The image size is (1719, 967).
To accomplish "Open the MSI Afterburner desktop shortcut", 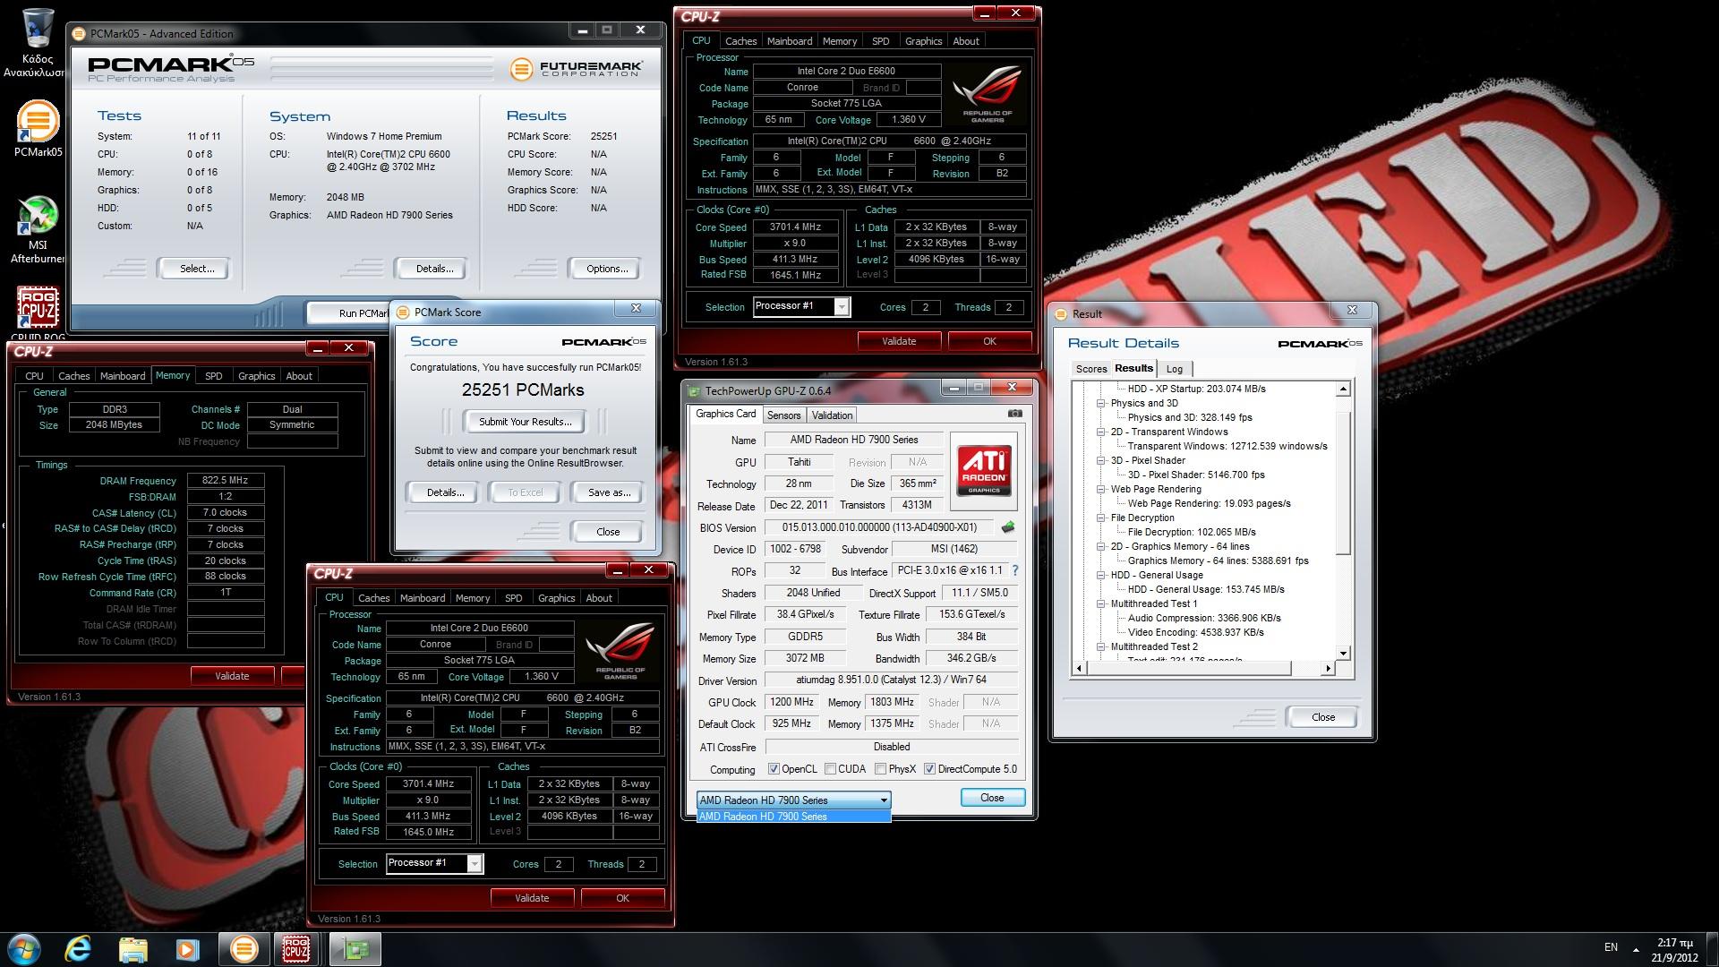I will click(38, 229).
